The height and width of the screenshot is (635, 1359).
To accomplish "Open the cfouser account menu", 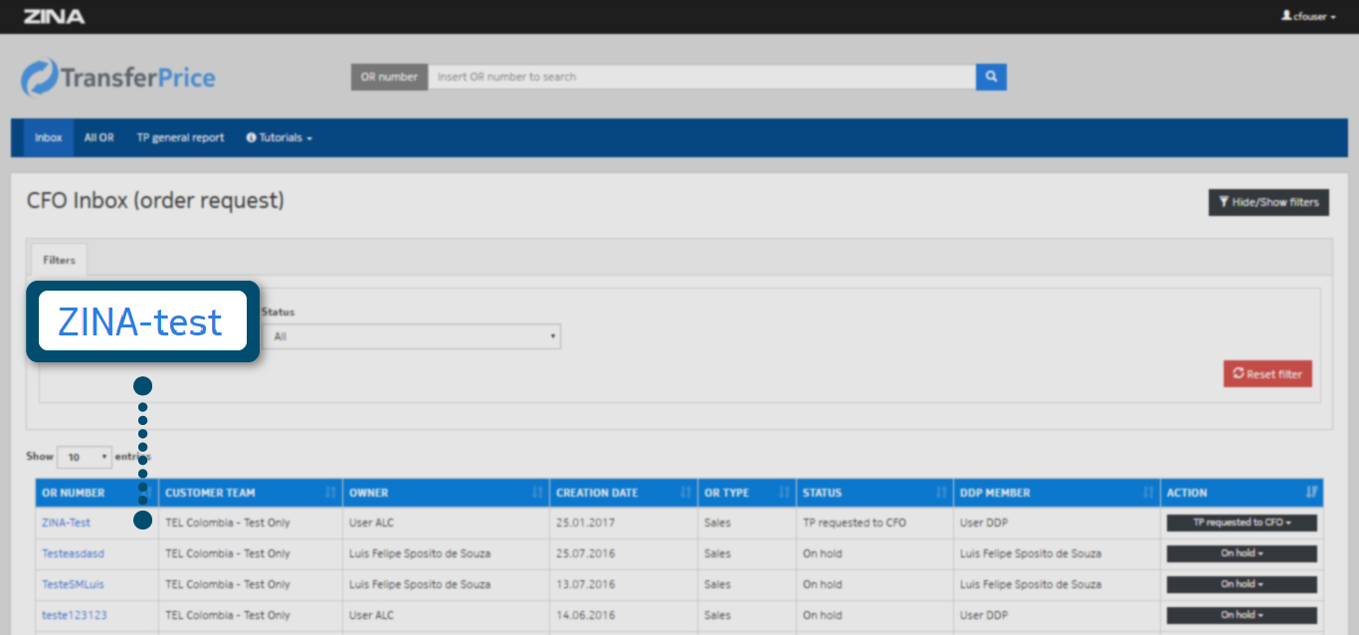I will click(x=1308, y=16).
